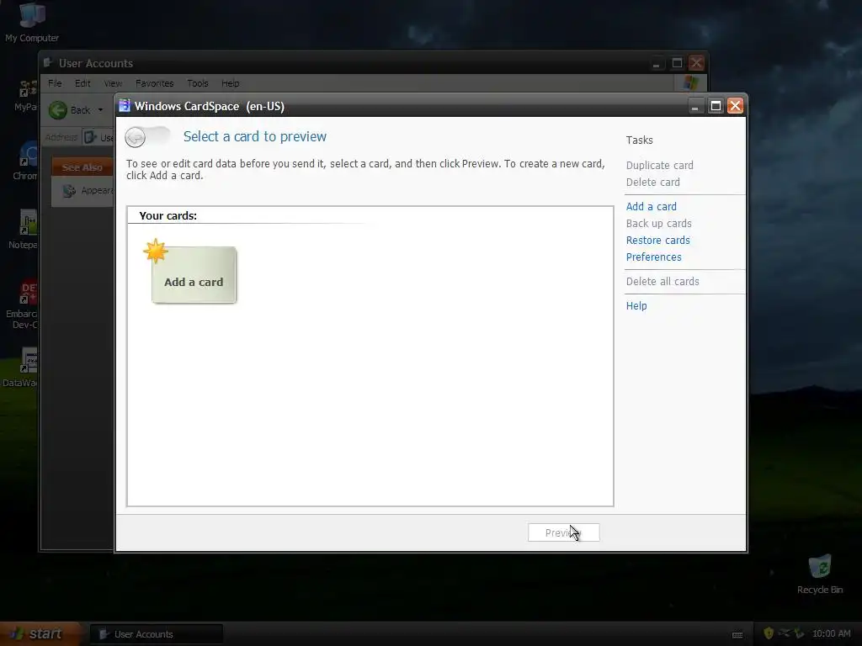862x646 pixels.
Task: Click the security shield tray icon
Action: pos(769,633)
